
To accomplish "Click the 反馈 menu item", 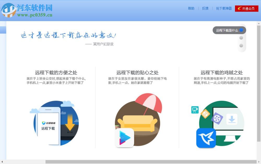I will click(x=205, y=8).
